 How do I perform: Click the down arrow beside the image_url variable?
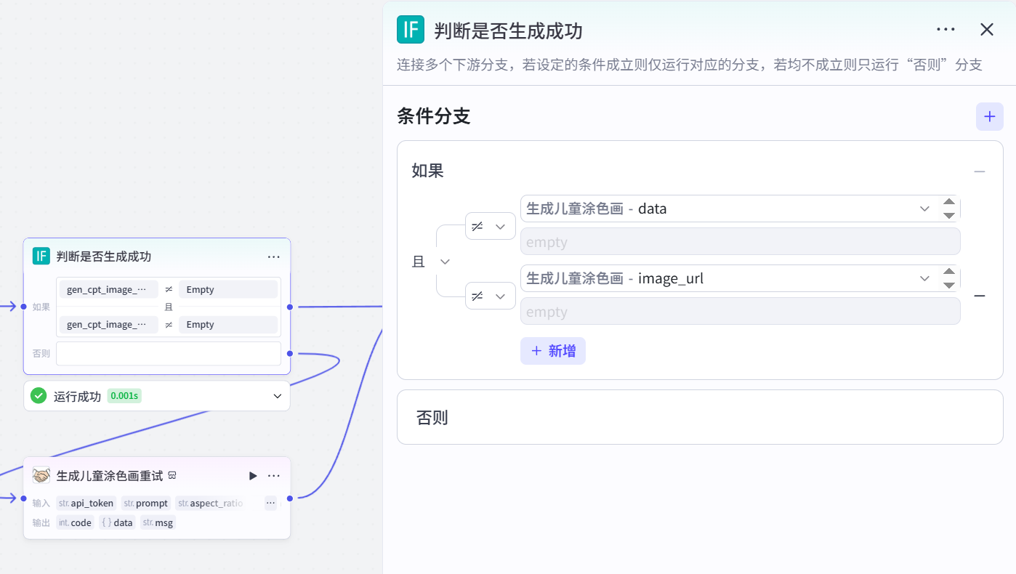[x=948, y=285]
